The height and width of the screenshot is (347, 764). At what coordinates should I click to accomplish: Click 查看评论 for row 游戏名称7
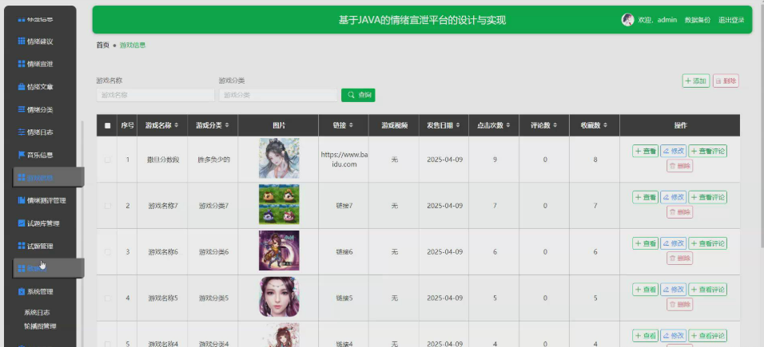tap(707, 197)
